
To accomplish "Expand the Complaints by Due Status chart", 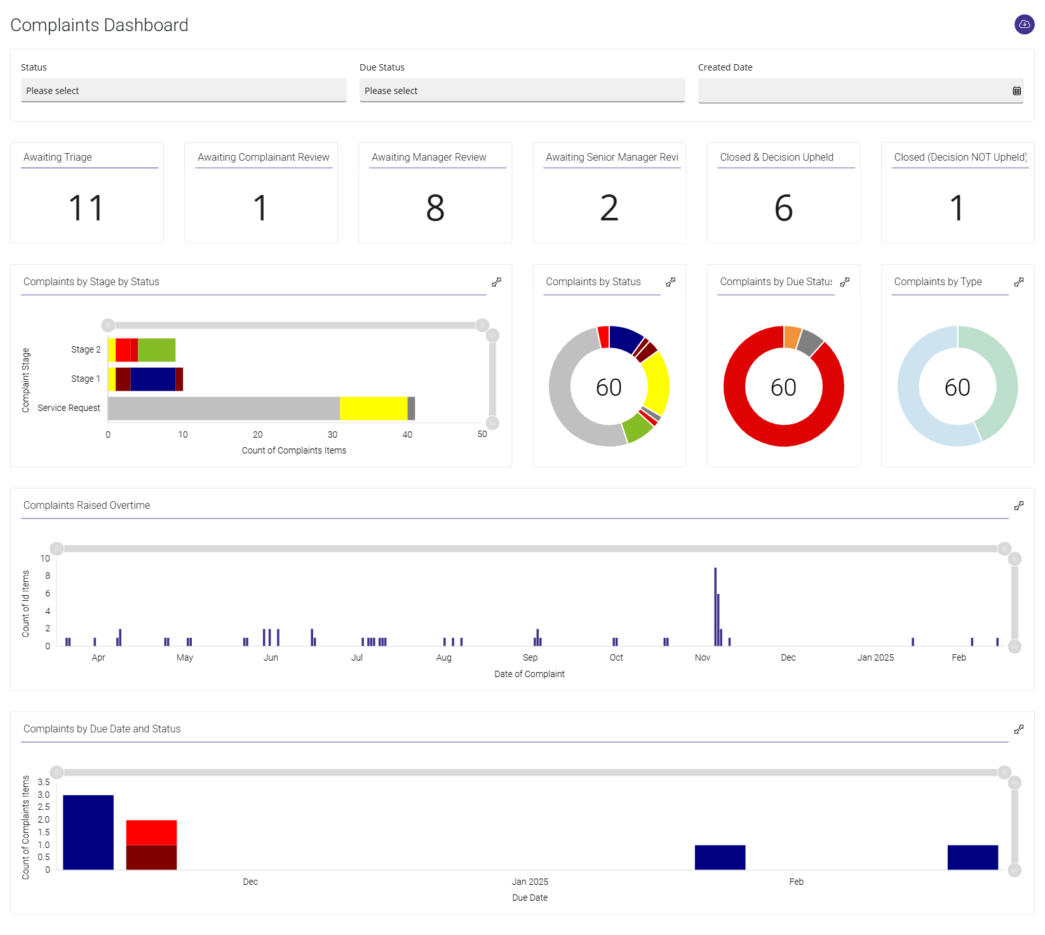I will tap(845, 281).
